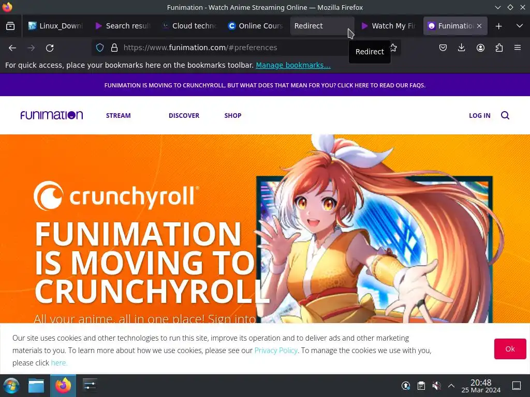Show site security padlock information
This screenshot has height=397, width=530.
114,48
